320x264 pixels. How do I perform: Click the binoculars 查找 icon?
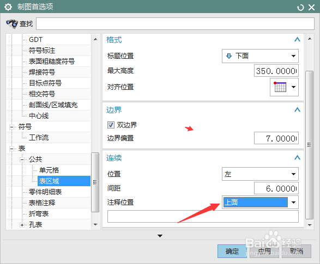click(12, 23)
